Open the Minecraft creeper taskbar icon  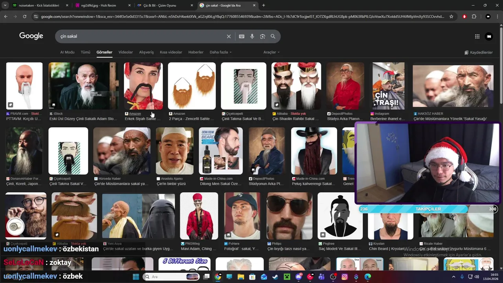(287, 277)
